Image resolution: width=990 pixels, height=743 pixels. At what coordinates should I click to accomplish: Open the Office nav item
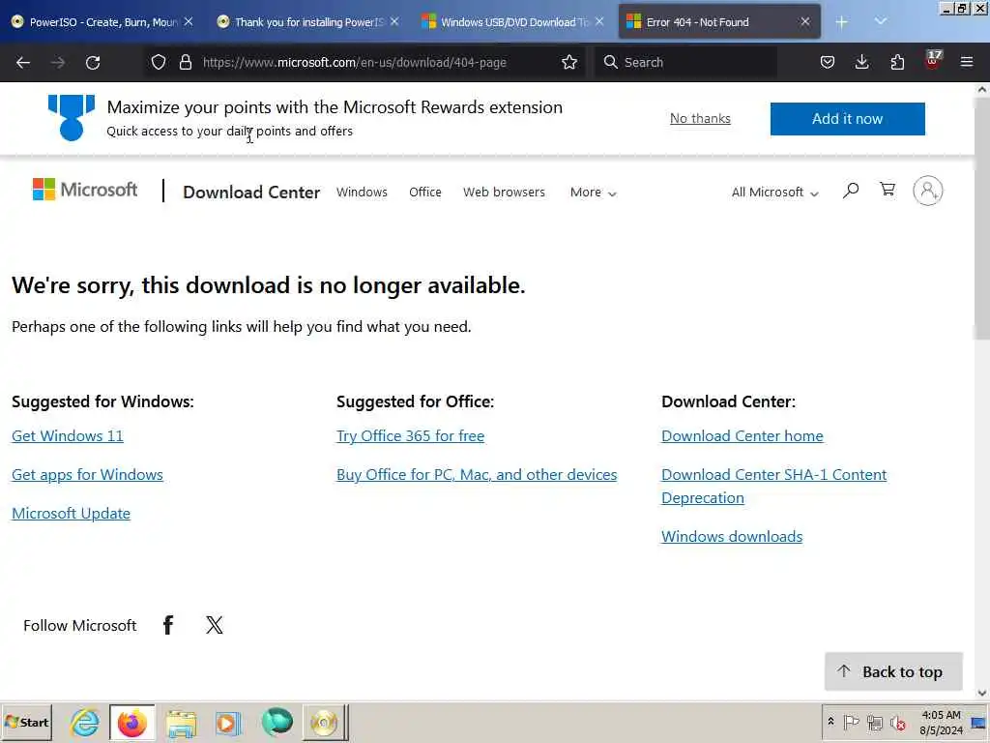click(x=425, y=193)
